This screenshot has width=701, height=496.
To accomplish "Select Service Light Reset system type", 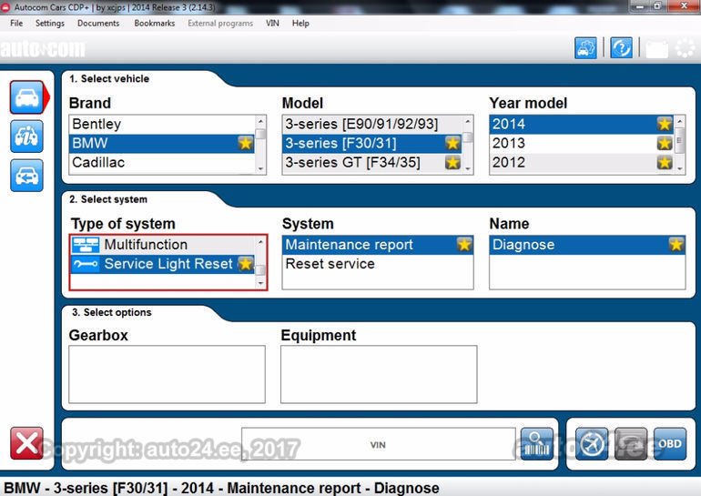I will [163, 264].
